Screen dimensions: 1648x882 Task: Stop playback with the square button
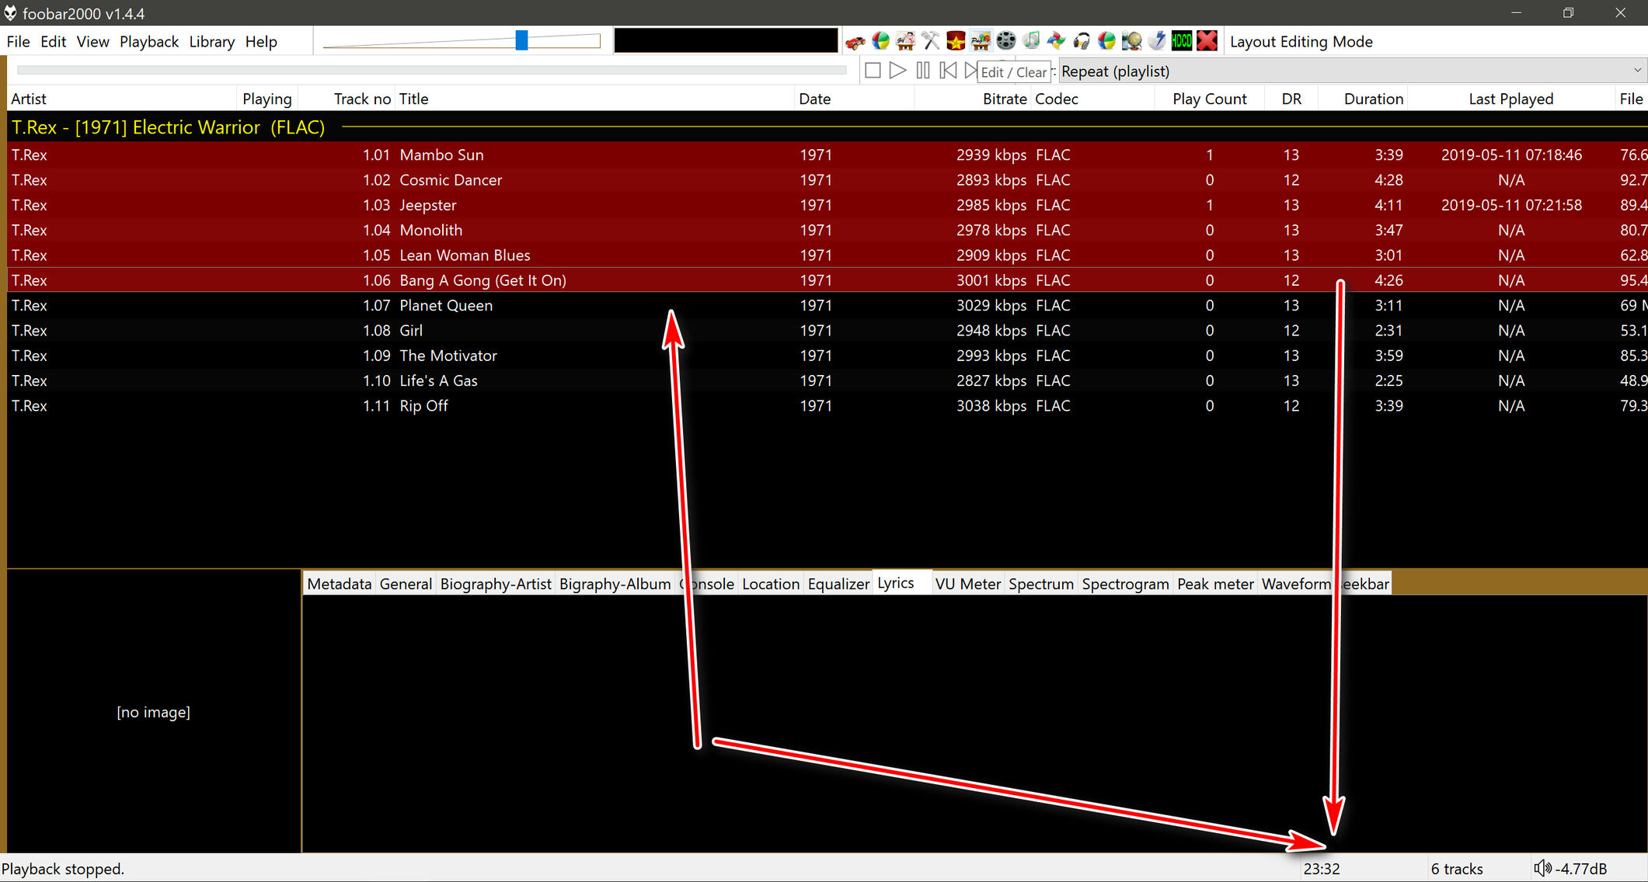(873, 71)
